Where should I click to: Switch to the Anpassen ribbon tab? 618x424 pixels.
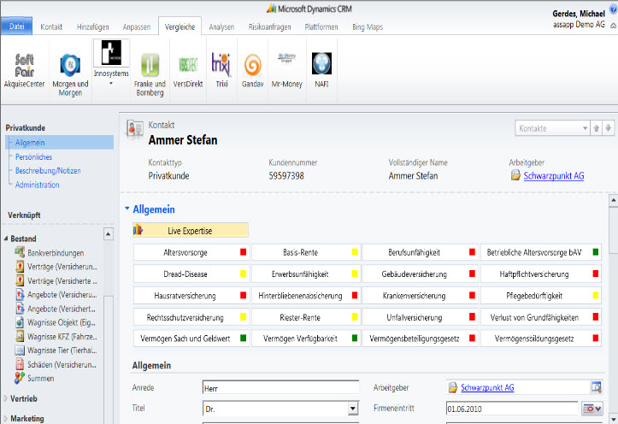(x=137, y=26)
